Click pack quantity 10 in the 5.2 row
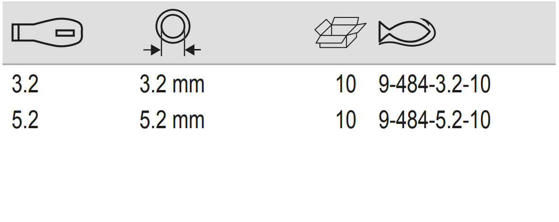 [x=345, y=121]
